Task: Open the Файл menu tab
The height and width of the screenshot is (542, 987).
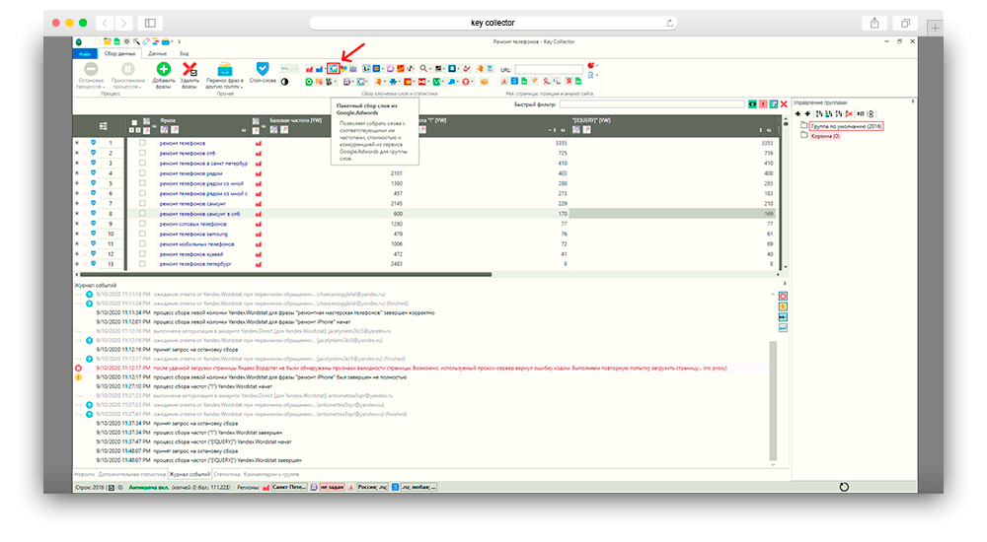Action: coord(85,54)
